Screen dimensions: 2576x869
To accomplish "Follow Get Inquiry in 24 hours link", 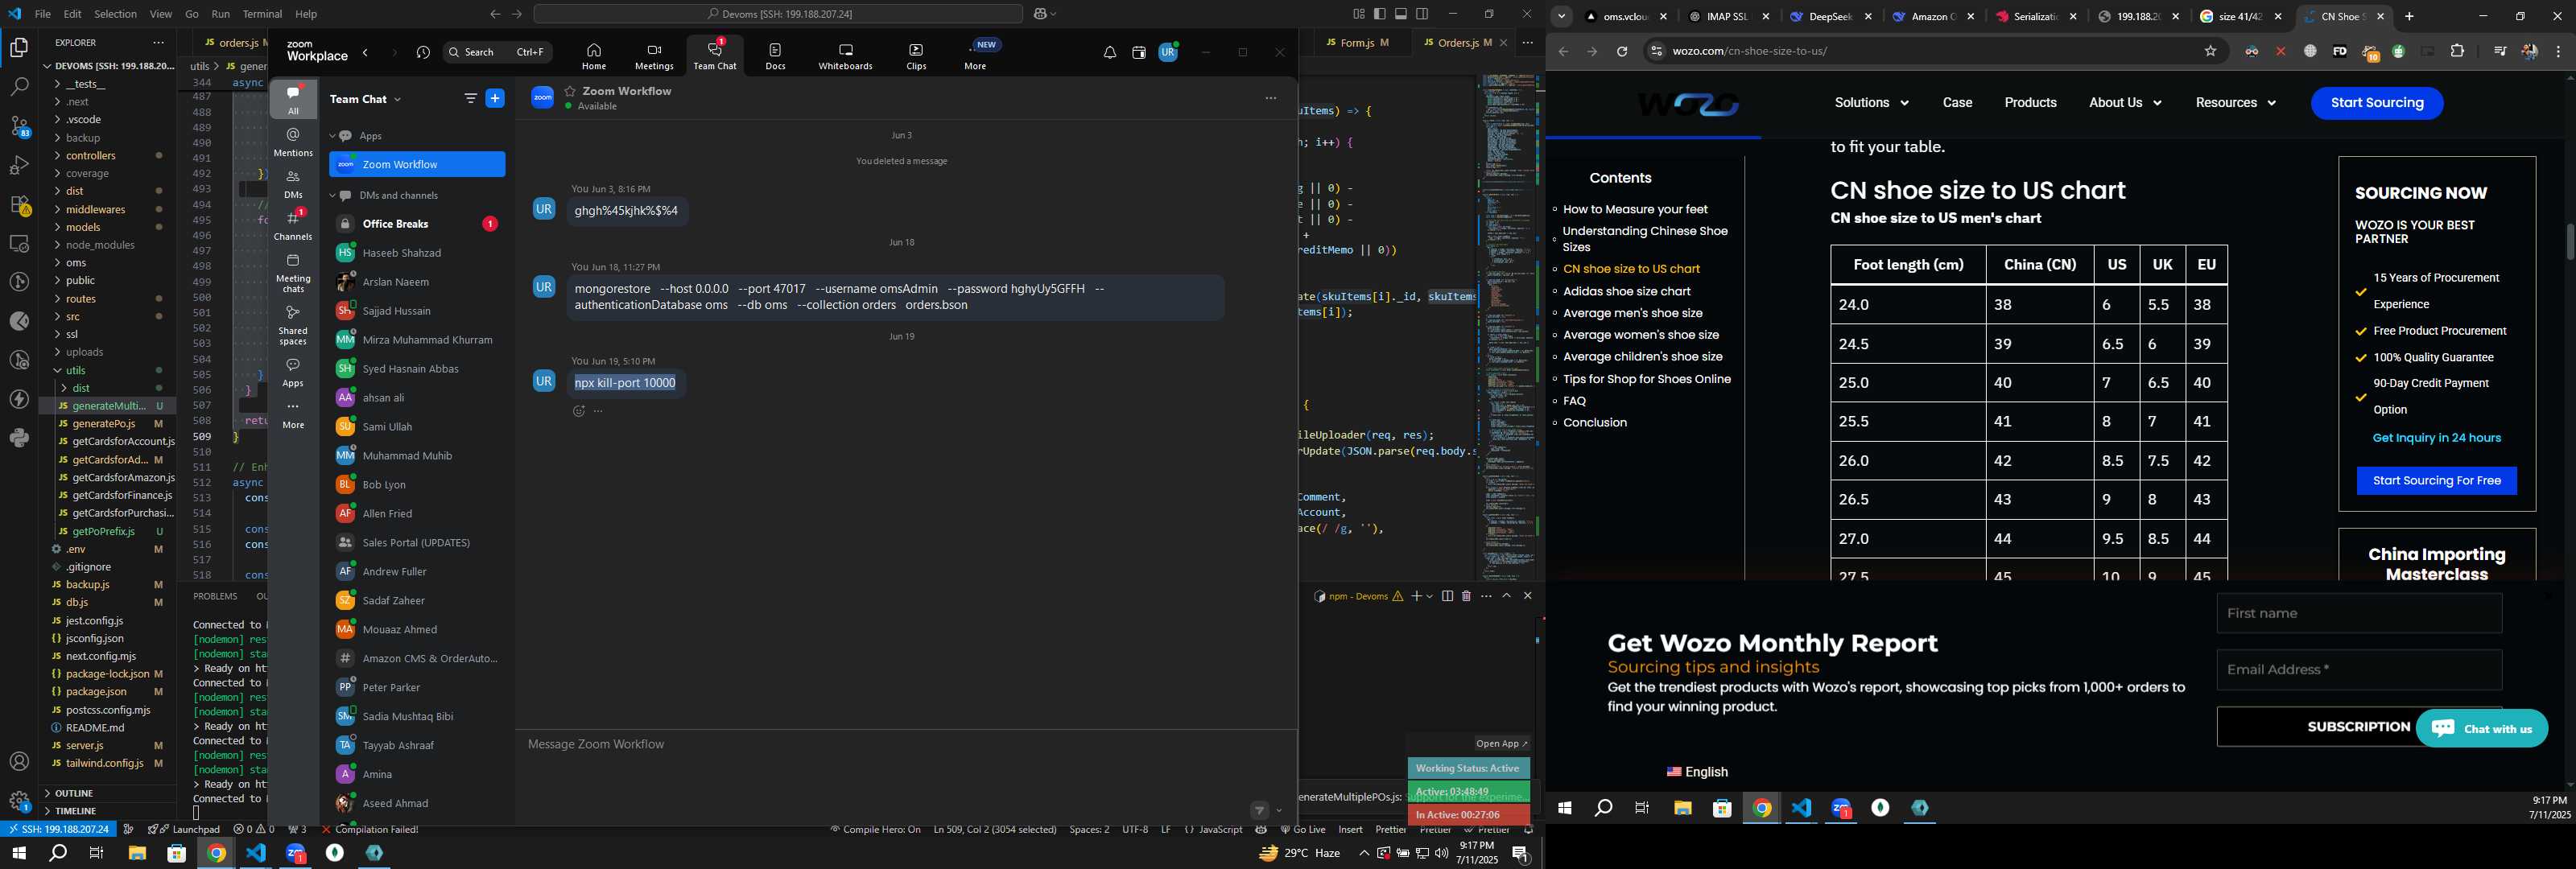I will (2437, 438).
